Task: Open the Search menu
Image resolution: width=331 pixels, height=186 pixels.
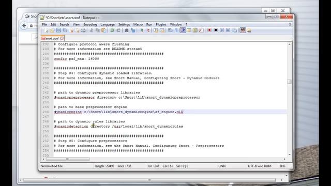Action: [64, 24]
